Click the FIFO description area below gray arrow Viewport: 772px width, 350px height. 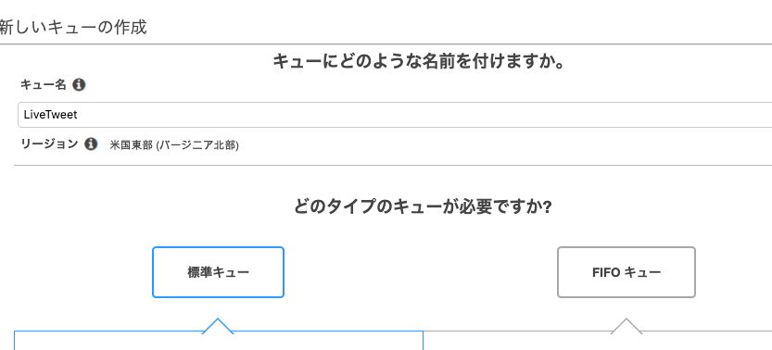point(598,341)
